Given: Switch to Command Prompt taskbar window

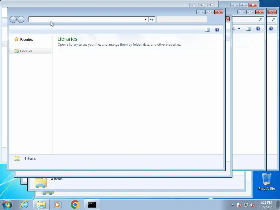Looking at the screenshot, I should coord(92,205).
